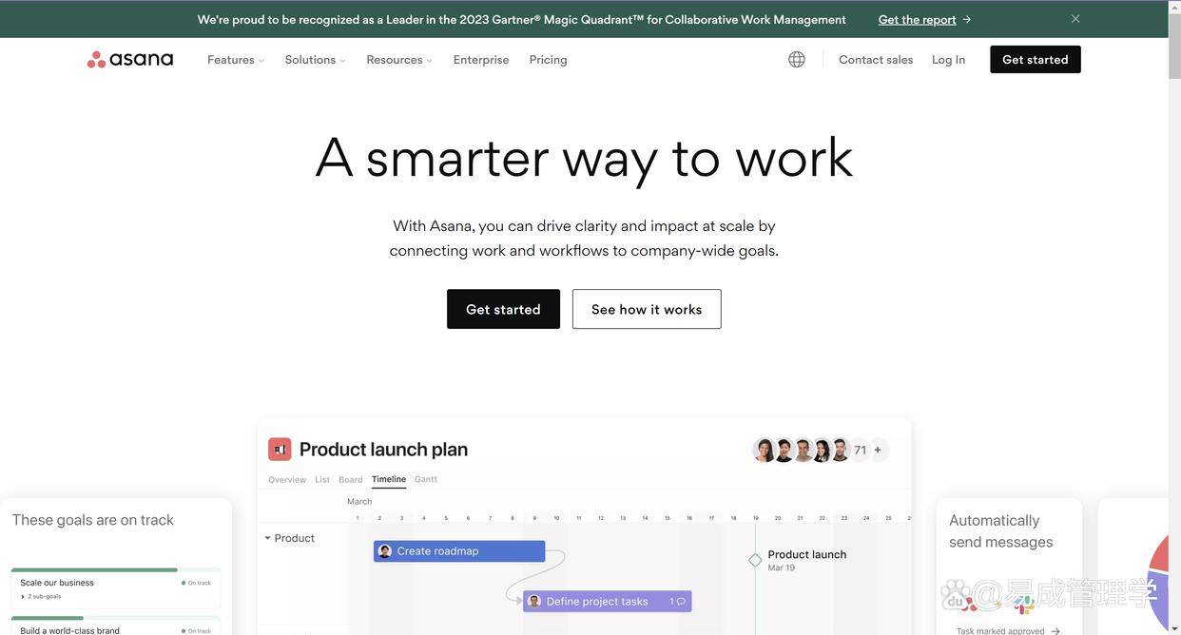This screenshot has height=635, width=1181.
Task: Dismiss the Gartner announcement banner
Action: click(1075, 19)
